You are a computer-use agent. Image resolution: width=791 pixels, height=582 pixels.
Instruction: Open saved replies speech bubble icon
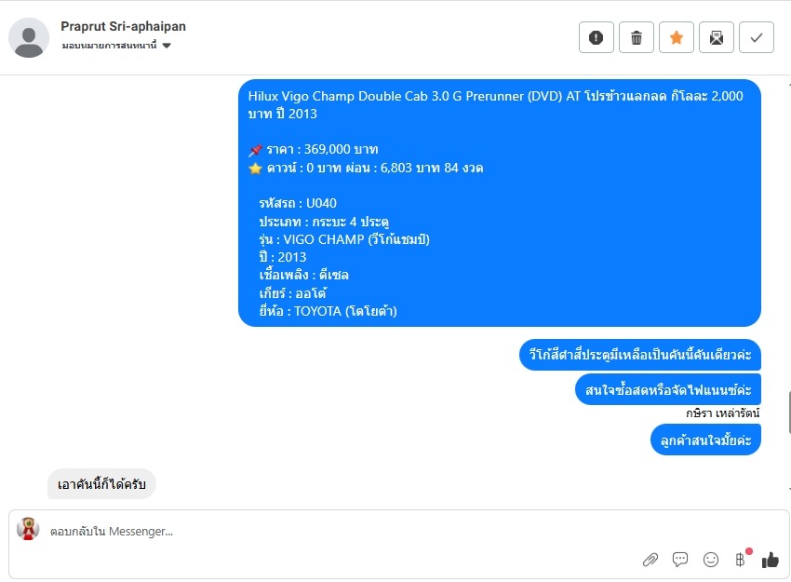pos(680,559)
